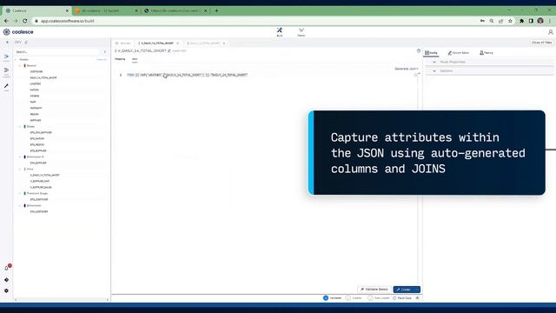Viewport: 556px width, 313px height.
Task: Collapse the Source node group
Action: click(20, 66)
